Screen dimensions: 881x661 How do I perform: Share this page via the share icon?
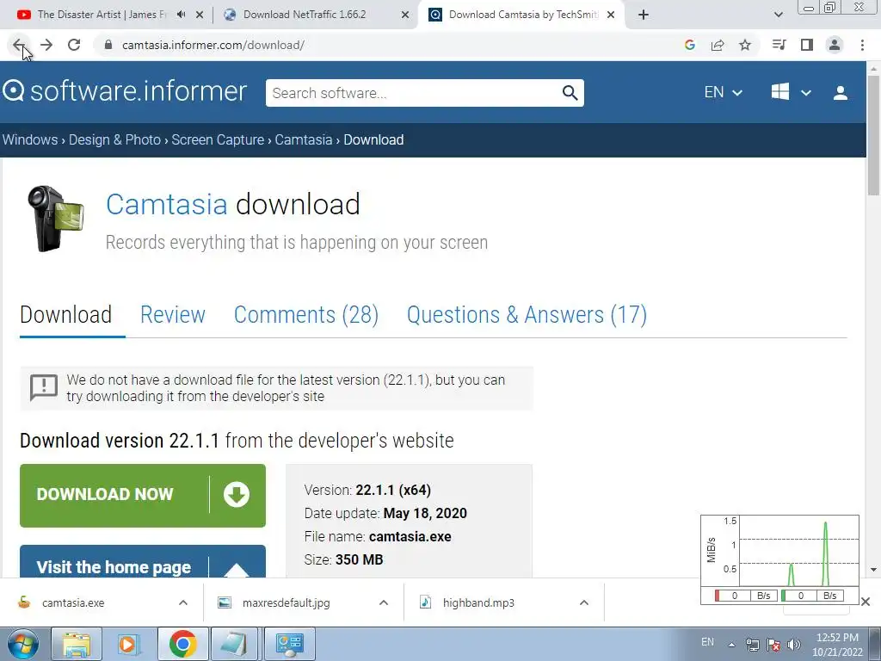coord(718,45)
